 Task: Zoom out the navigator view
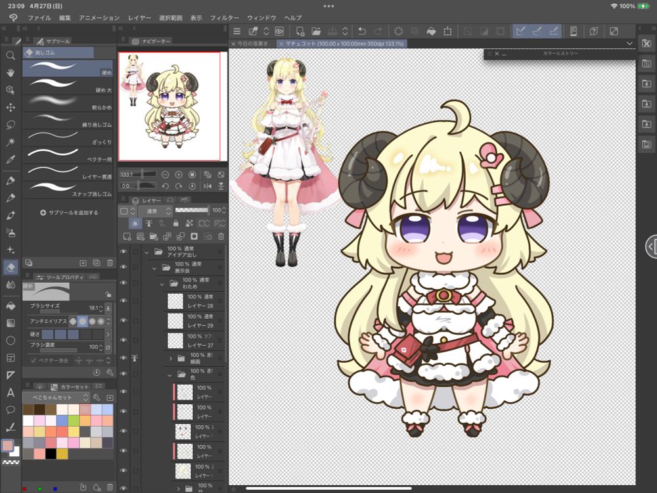point(166,174)
